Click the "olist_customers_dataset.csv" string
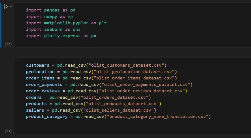 (126, 65)
